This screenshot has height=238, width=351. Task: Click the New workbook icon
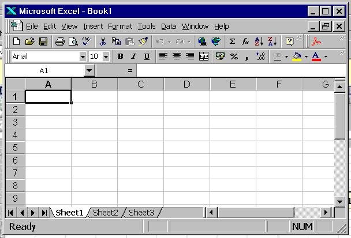pyautogui.click(x=16, y=41)
